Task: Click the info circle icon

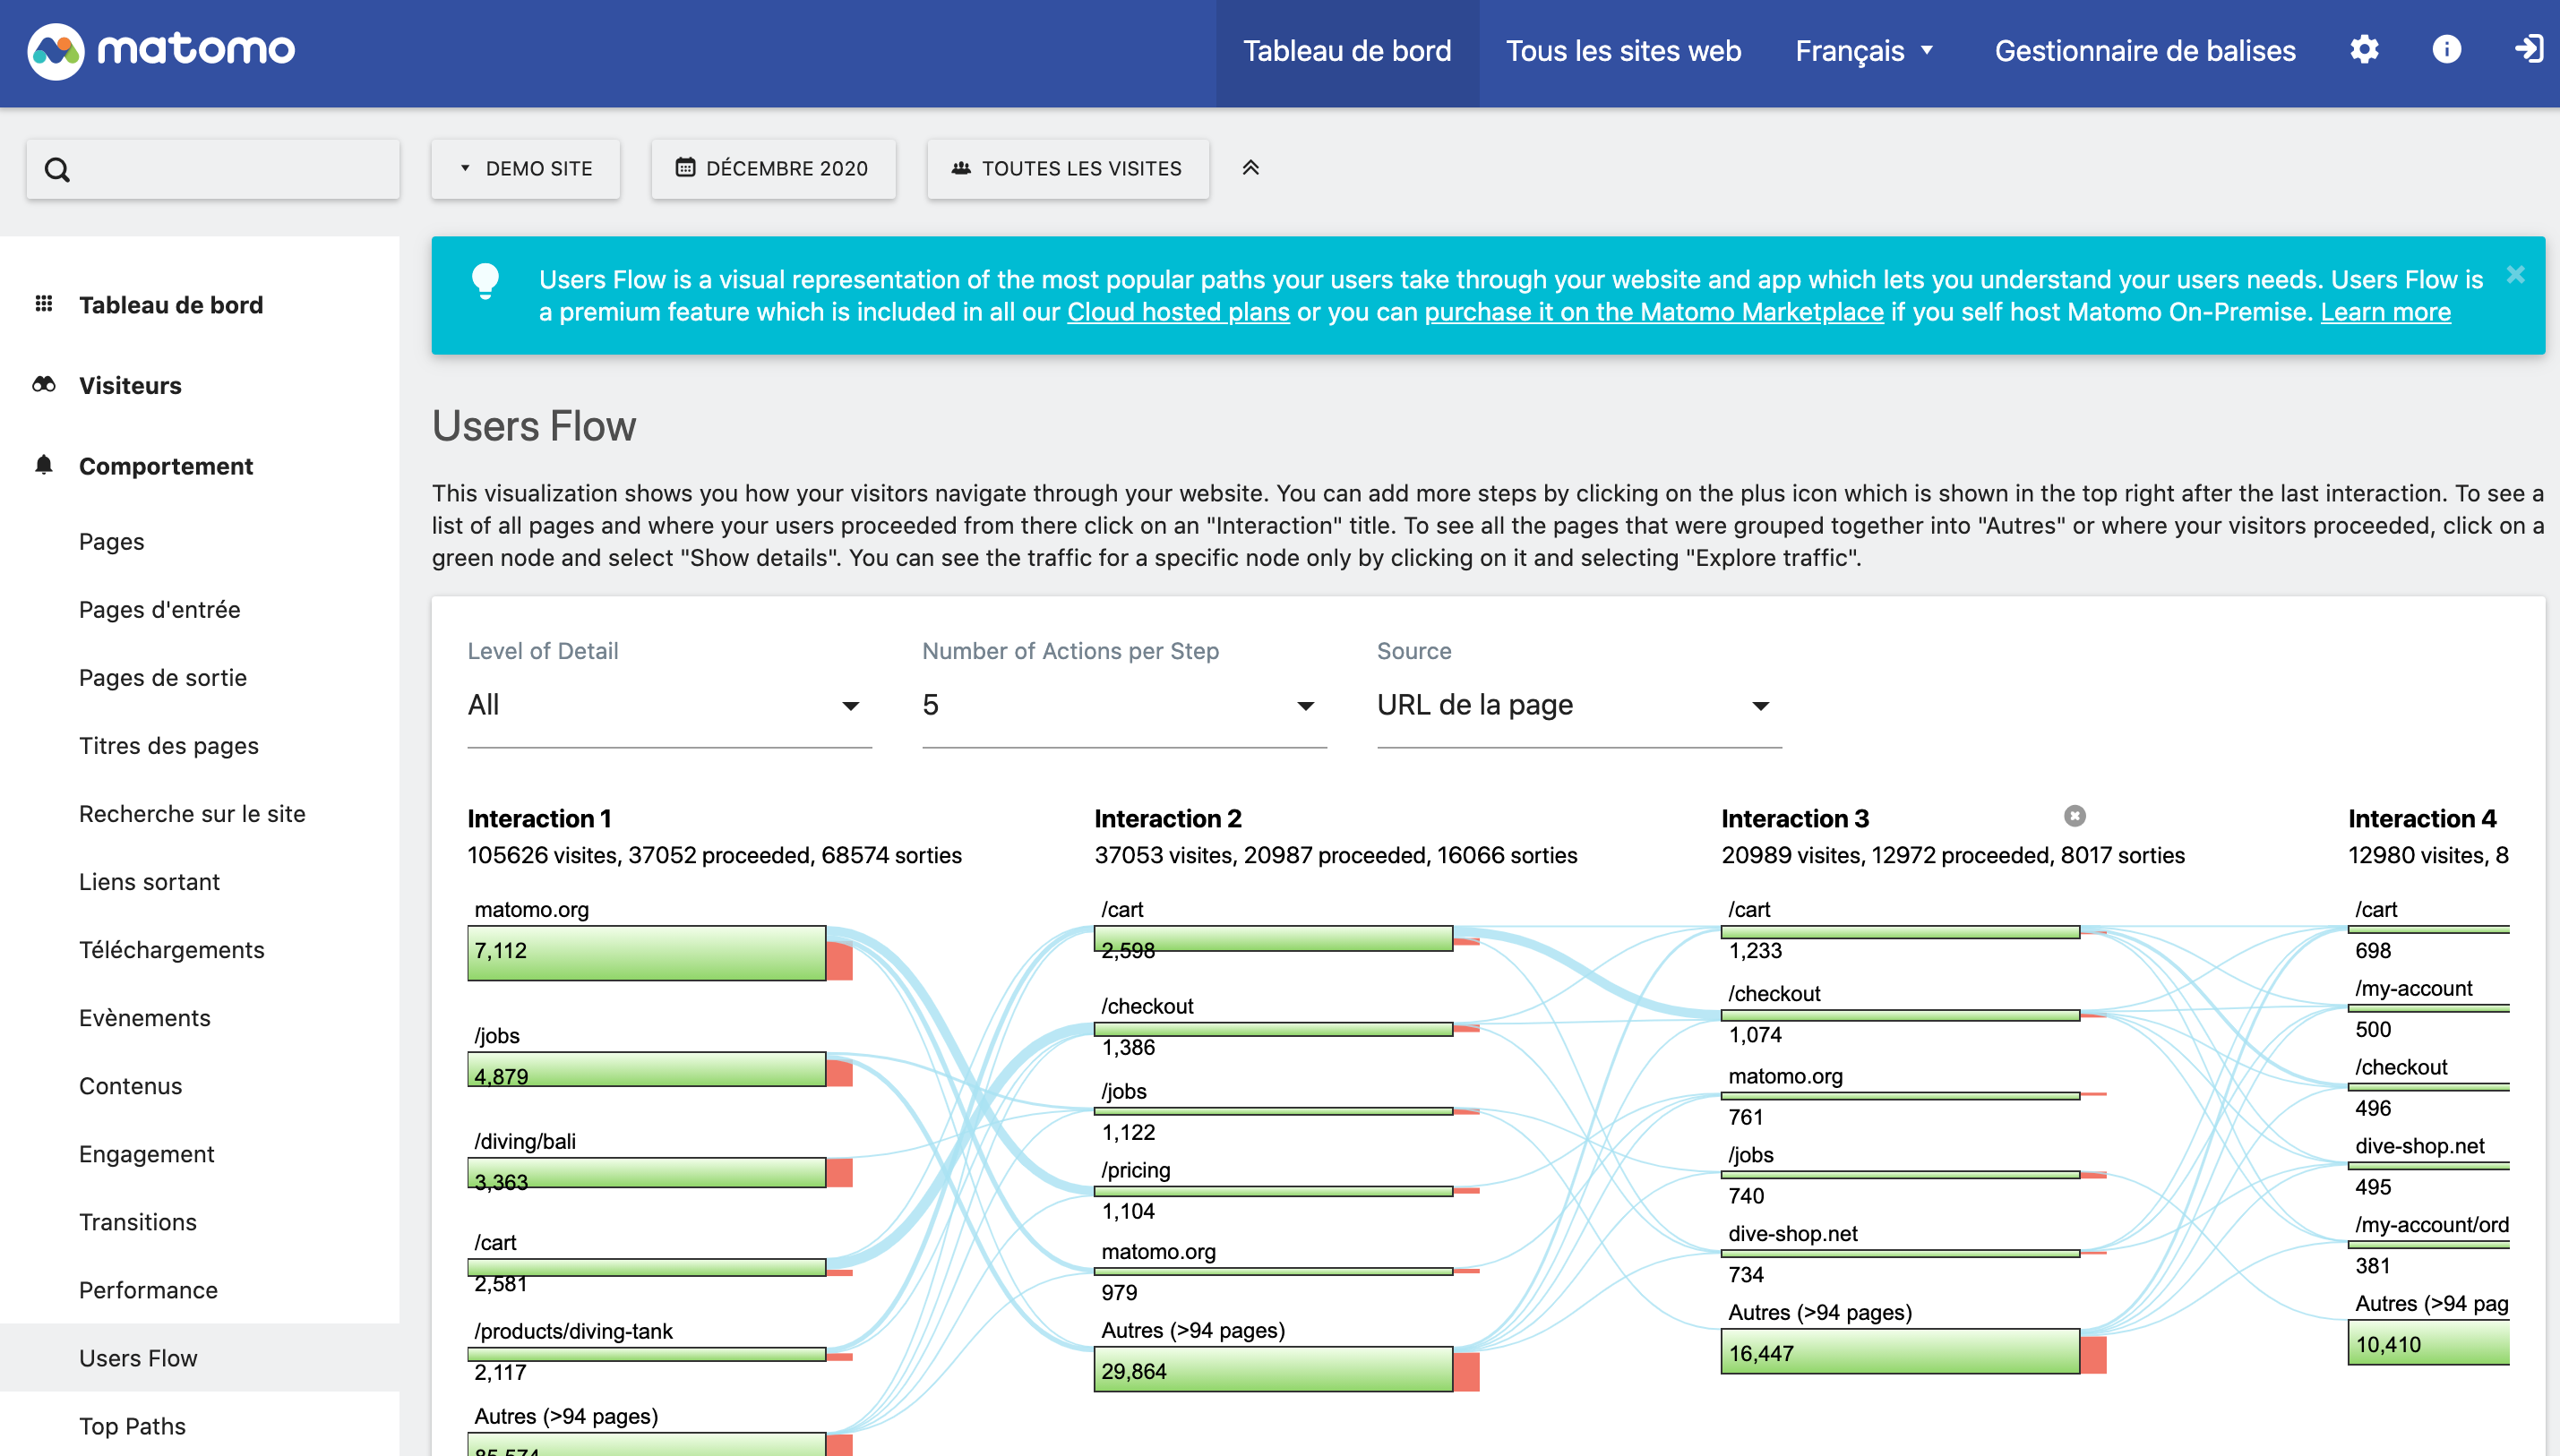Action: (x=2445, y=49)
